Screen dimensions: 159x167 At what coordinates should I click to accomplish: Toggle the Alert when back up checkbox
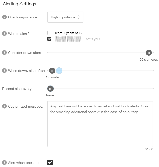(50, 162)
